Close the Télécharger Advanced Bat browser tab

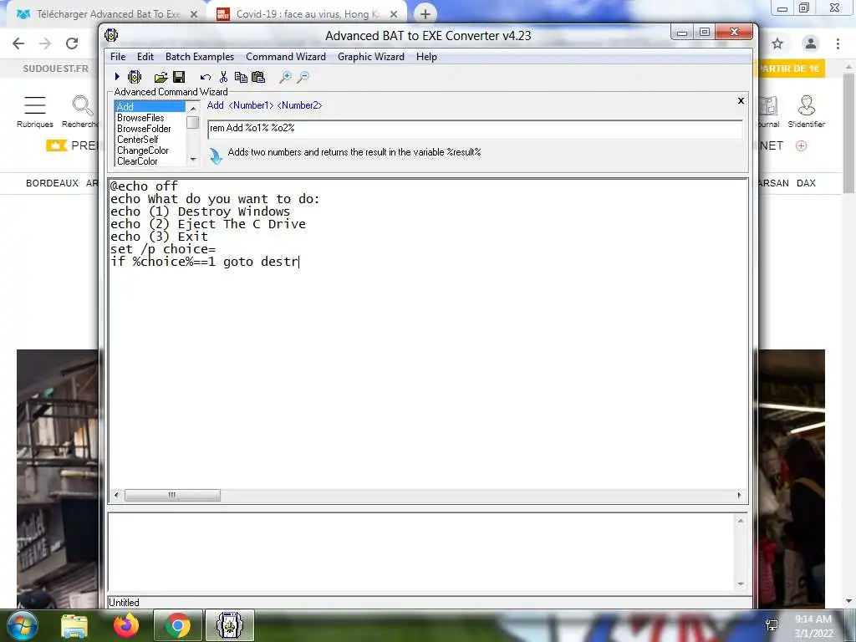click(x=193, y=14)
